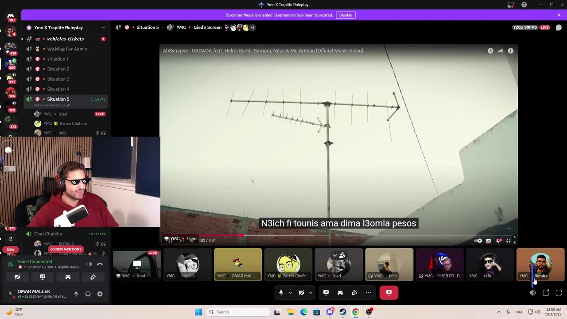The width and height of the screenshot is (567, 319).
Task: Pop out the stream window
Action: [x=546, y=292]
